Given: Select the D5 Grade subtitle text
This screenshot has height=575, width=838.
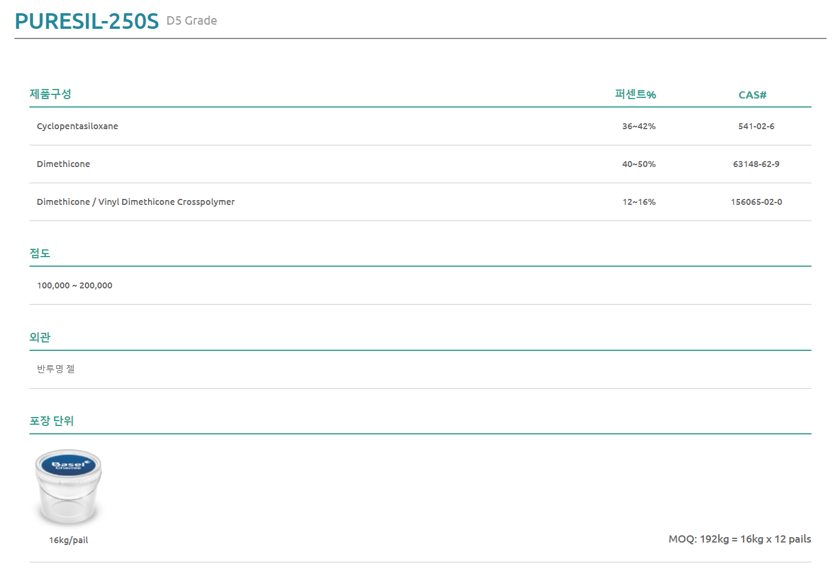Looking at the screenshot, I should [x=192, y=20].
